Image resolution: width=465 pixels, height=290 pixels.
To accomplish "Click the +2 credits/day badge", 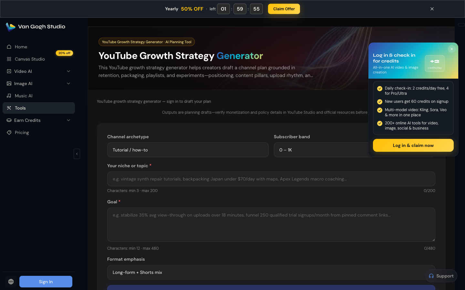I will [435, 63].
